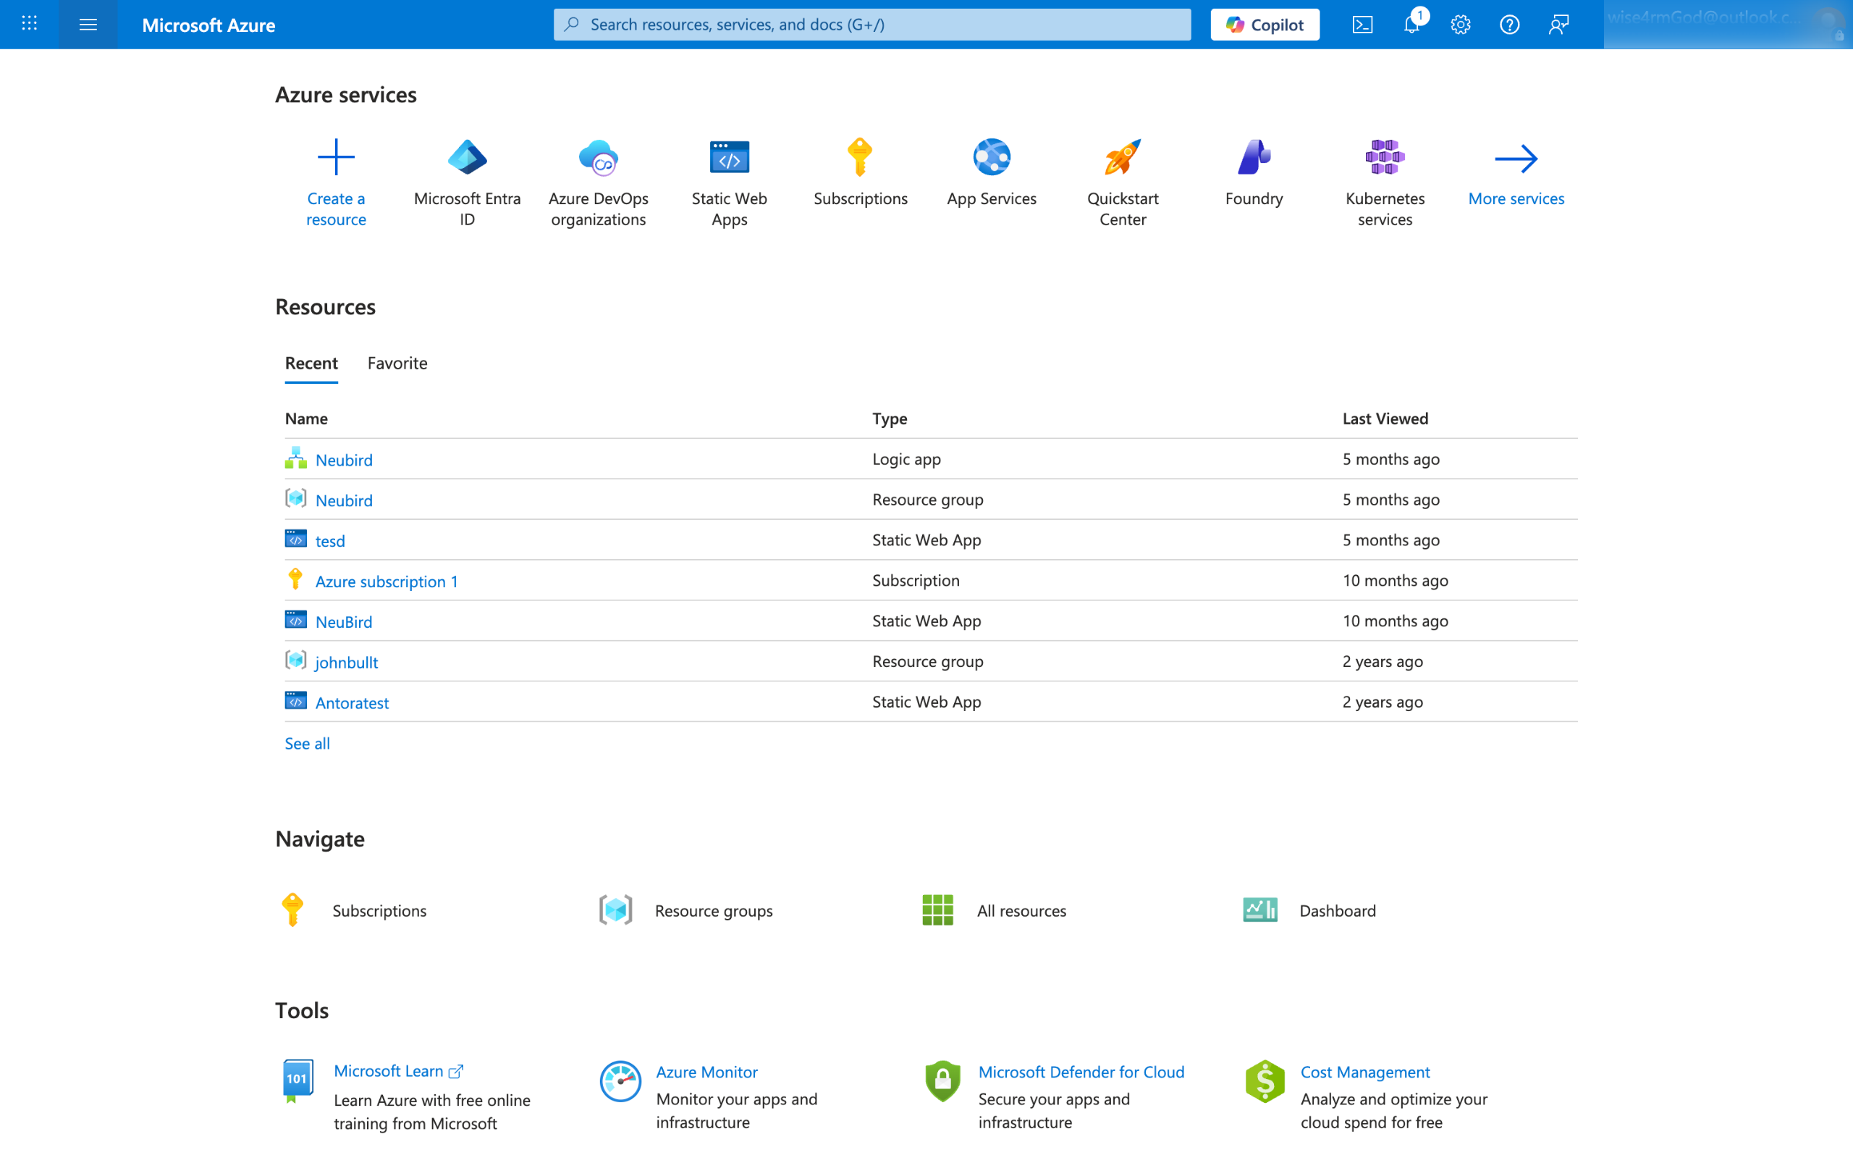Image resolution: width=1853 pixels, height=1163 pixels.
Task: Select the Recent resources tab
Action: click(x=311, y=362)
